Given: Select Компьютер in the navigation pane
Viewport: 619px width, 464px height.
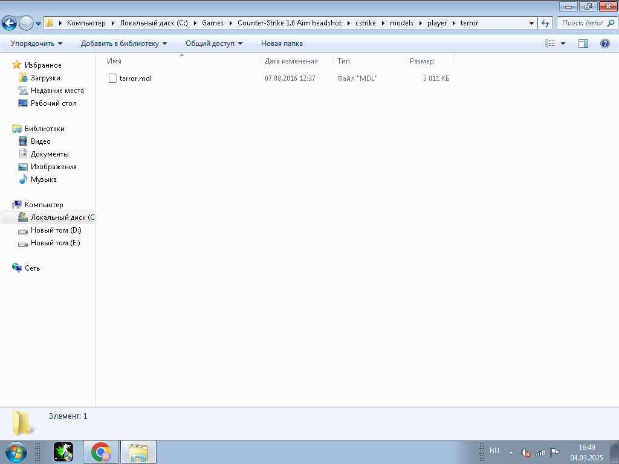Looking at the screenshot, I should (44, 205).
